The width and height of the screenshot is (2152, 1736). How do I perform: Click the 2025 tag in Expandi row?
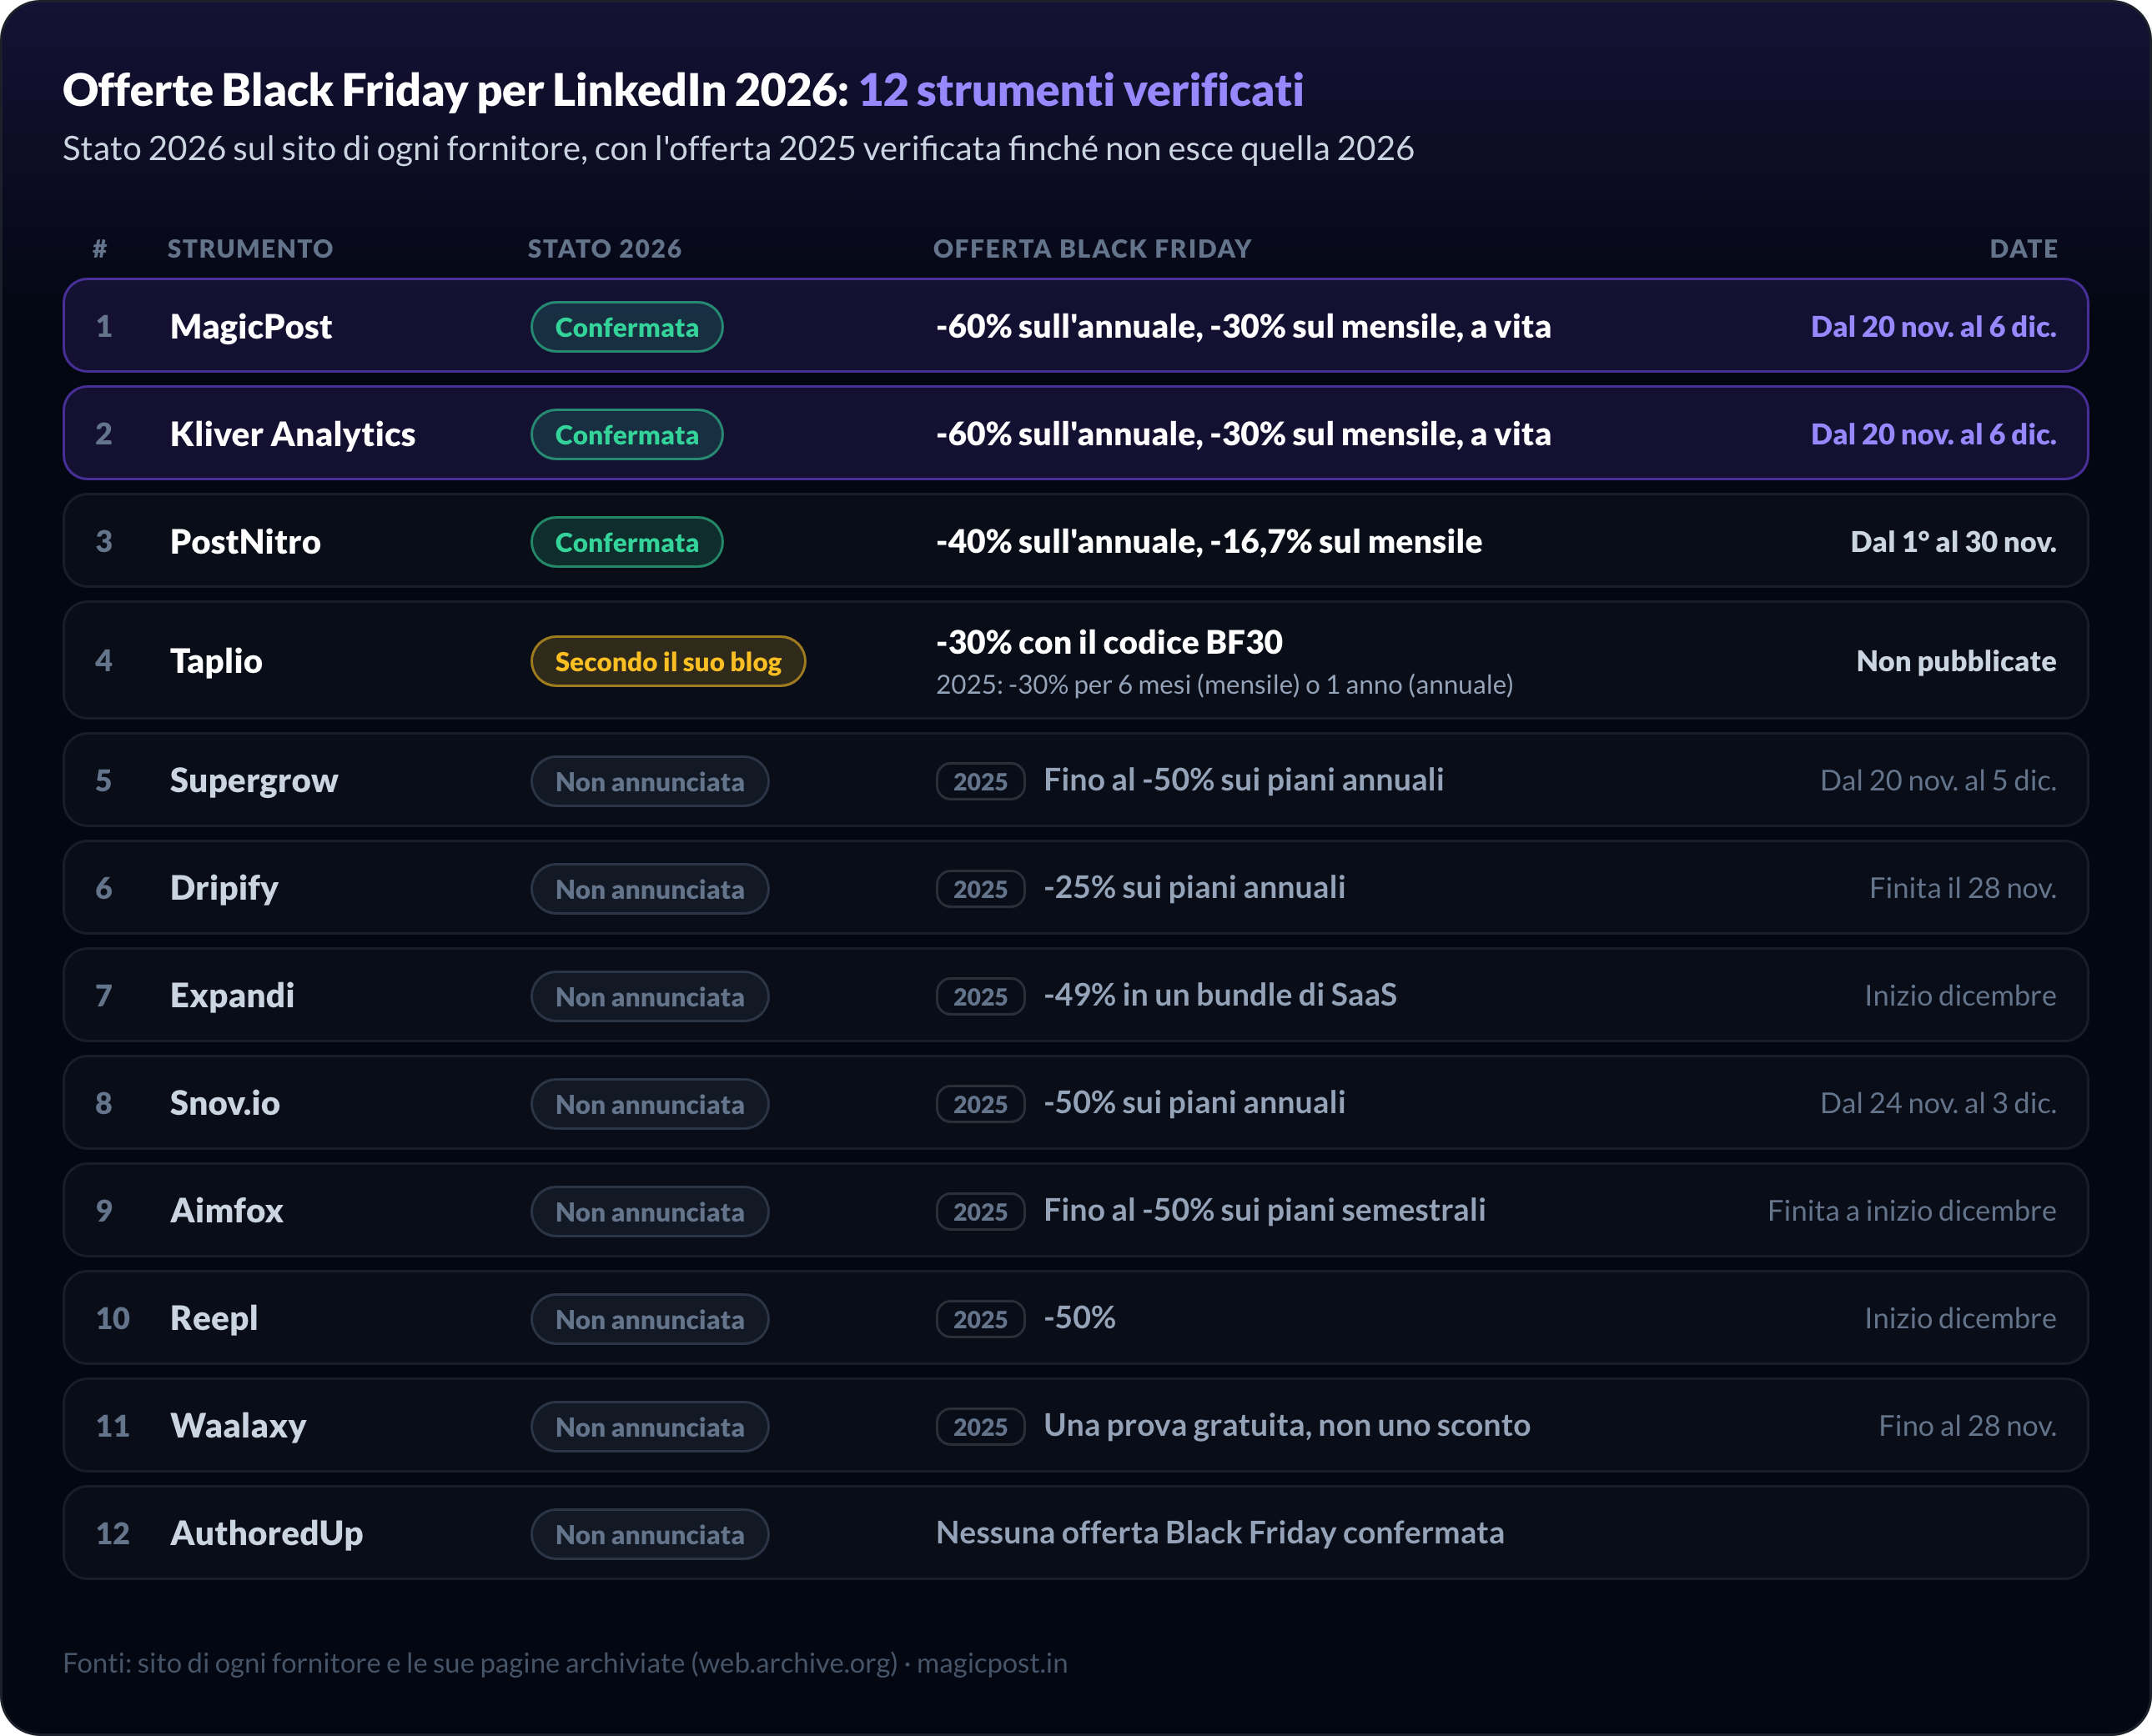coord(980,996)
